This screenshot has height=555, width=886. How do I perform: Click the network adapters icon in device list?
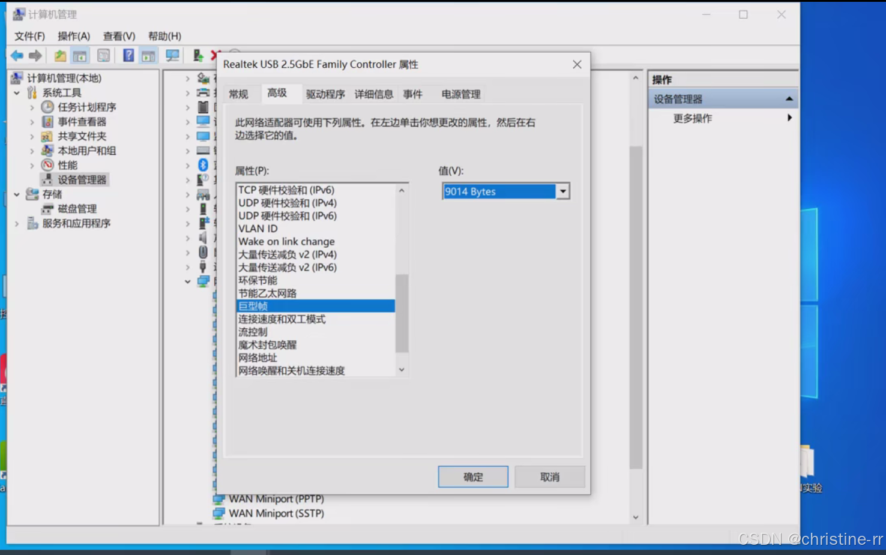pyautogui.click(x=203, y=281)
